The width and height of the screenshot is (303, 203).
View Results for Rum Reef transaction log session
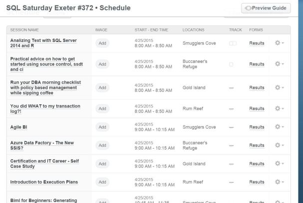257,108
